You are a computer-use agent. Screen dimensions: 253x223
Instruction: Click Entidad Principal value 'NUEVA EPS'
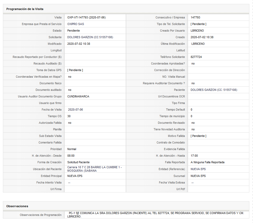coord(75,176)
